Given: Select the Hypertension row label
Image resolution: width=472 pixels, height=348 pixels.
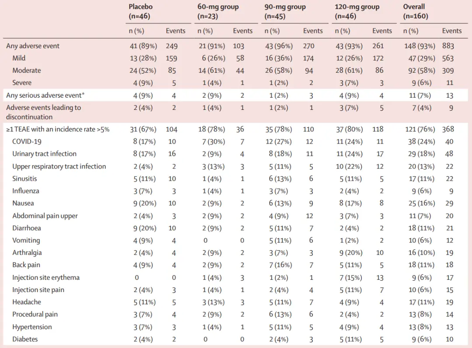Looking at the screenshot, I should 32,327.
